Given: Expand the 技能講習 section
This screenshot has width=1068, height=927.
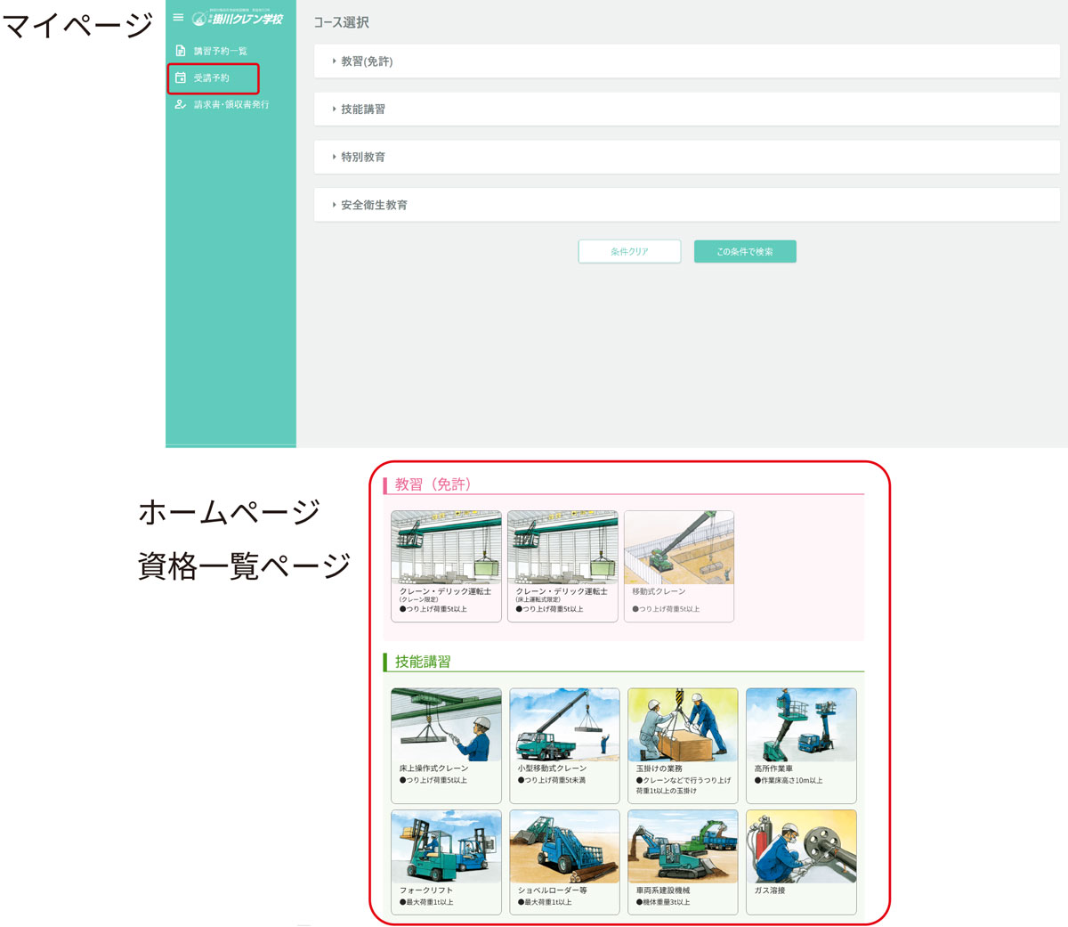Looking at the screenshot, I should (x=685, y=109).
